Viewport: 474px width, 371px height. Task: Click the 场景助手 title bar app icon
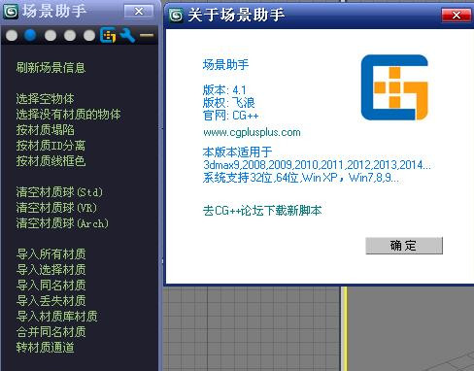click(x=11, y=12)
